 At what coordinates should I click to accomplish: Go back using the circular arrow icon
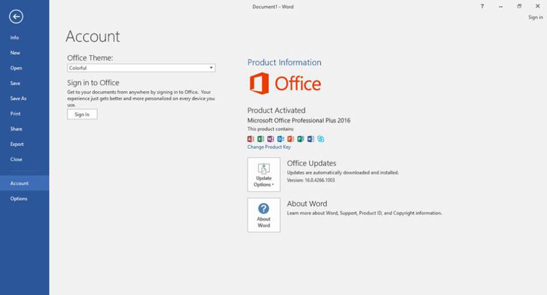pyautogui.click(x=16, y=16)
